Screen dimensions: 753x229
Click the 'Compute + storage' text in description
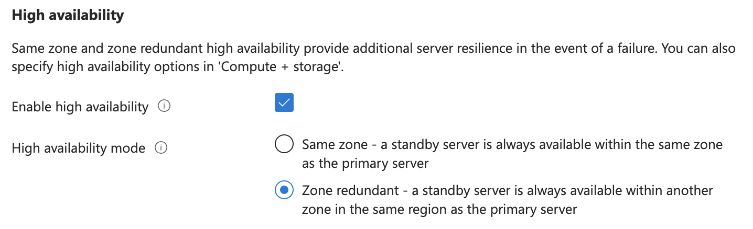pyautogui.click(x=279, y=68)
